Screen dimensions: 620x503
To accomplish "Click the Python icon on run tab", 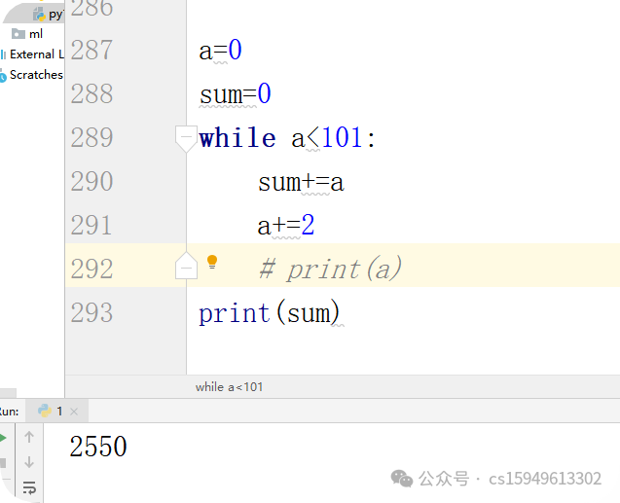I will point(45,411).
